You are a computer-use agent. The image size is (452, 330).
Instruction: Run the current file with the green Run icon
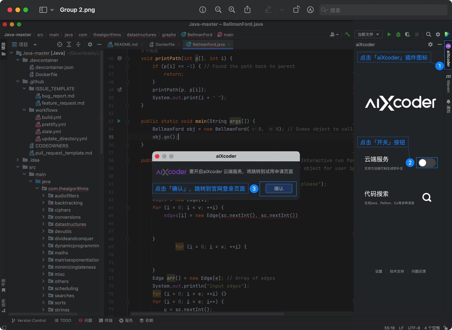(x=389, y=34)
